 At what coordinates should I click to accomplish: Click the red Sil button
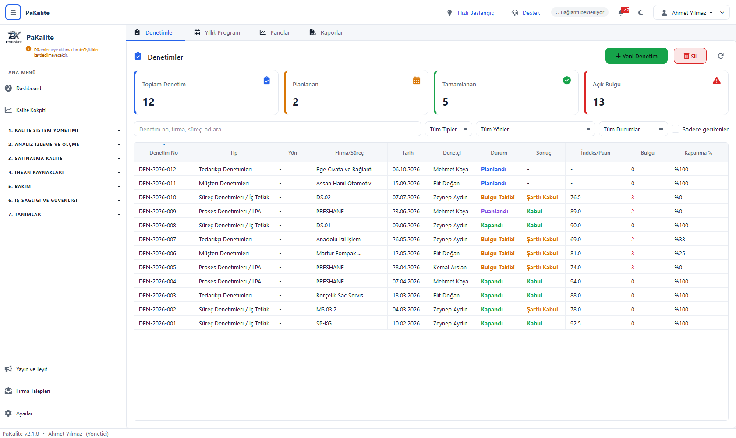coord(690,56)
